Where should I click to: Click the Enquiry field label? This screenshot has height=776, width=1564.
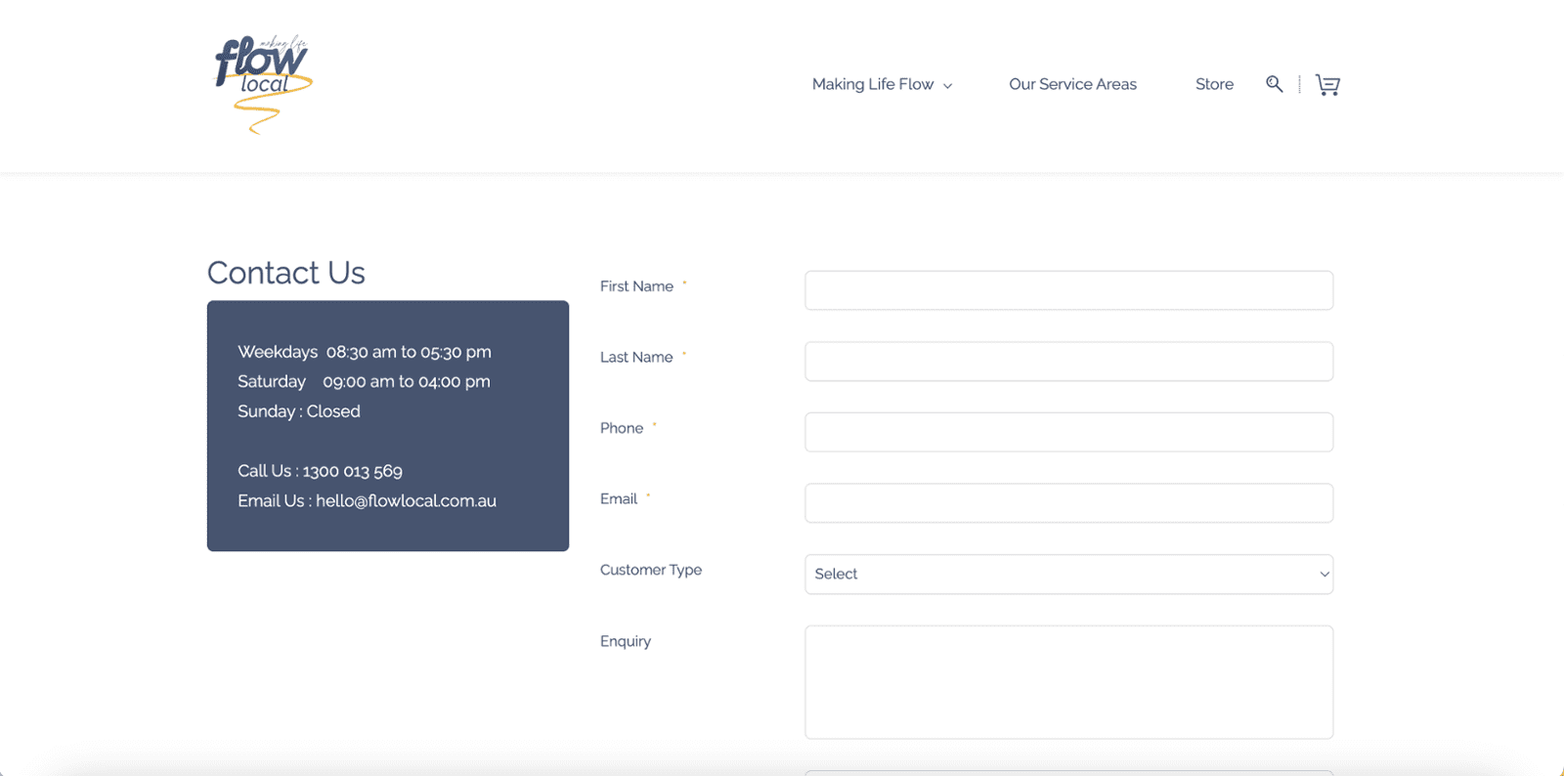(626, 641)
